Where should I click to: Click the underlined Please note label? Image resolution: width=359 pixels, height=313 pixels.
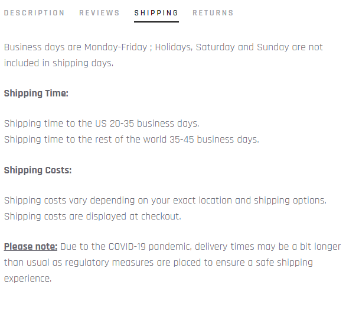coord(31,247)
